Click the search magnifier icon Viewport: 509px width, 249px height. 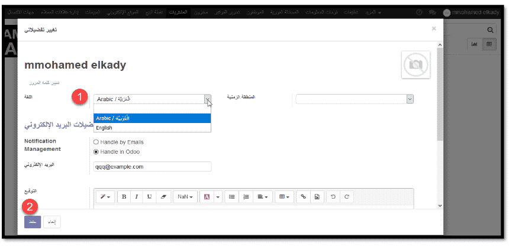[490, 30]
